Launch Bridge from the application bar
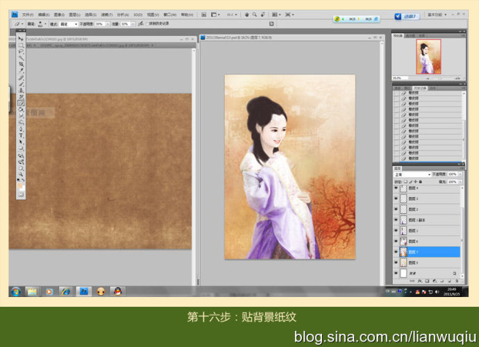The width and height of the screenshot is (479, 347). click(204, 15)
